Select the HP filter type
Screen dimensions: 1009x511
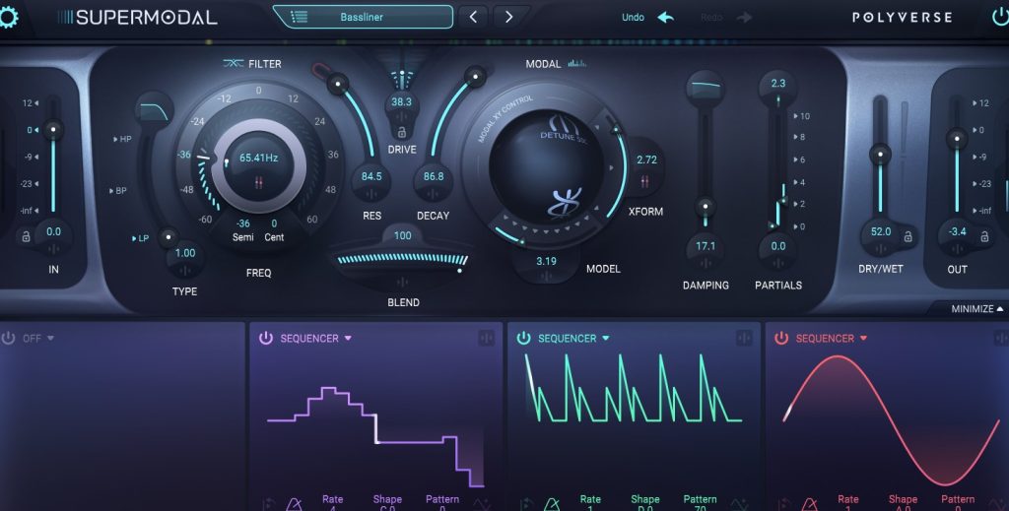coord(125,139)
